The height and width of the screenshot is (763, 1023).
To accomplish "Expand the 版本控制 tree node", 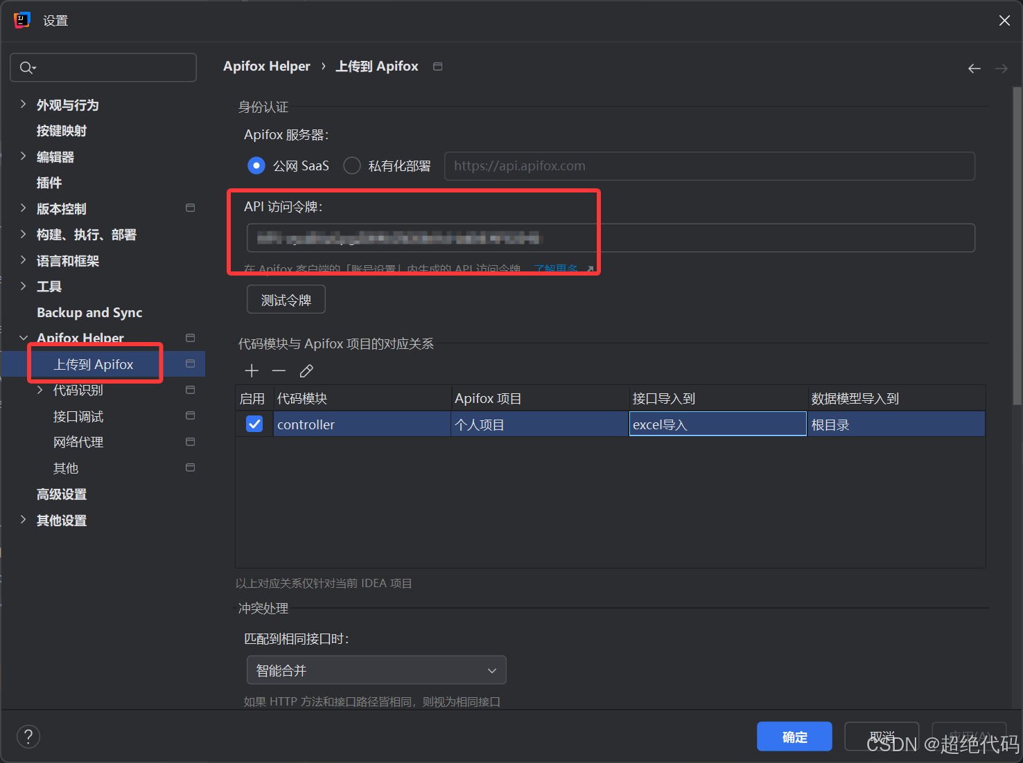I will point(23,208).
